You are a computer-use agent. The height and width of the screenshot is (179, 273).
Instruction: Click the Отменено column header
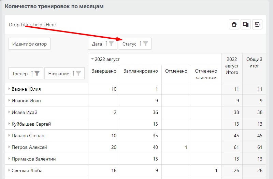point(176,74)
